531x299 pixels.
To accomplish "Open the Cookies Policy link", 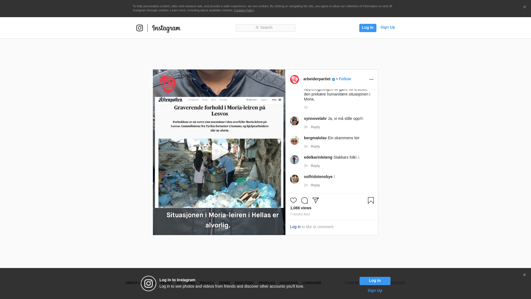I will coord(244,10).
